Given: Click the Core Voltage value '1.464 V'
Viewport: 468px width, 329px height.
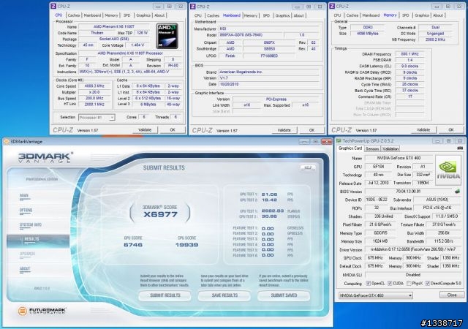Looking at the screenshot, I should click(x=137, y=45).
